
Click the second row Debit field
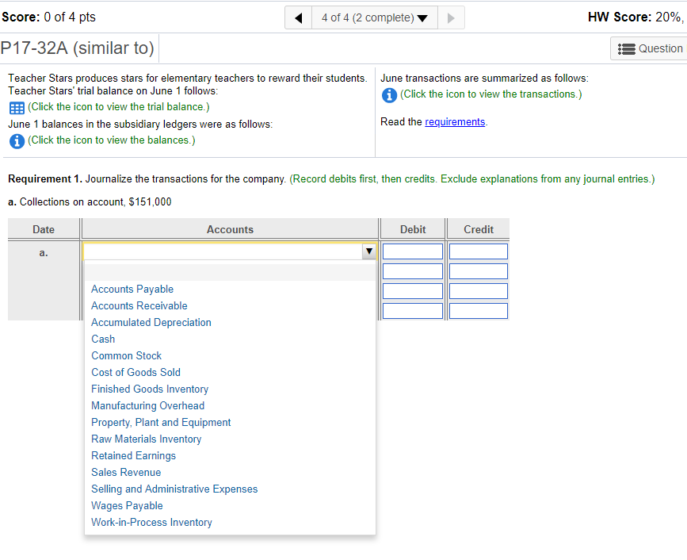pos(413,271)
